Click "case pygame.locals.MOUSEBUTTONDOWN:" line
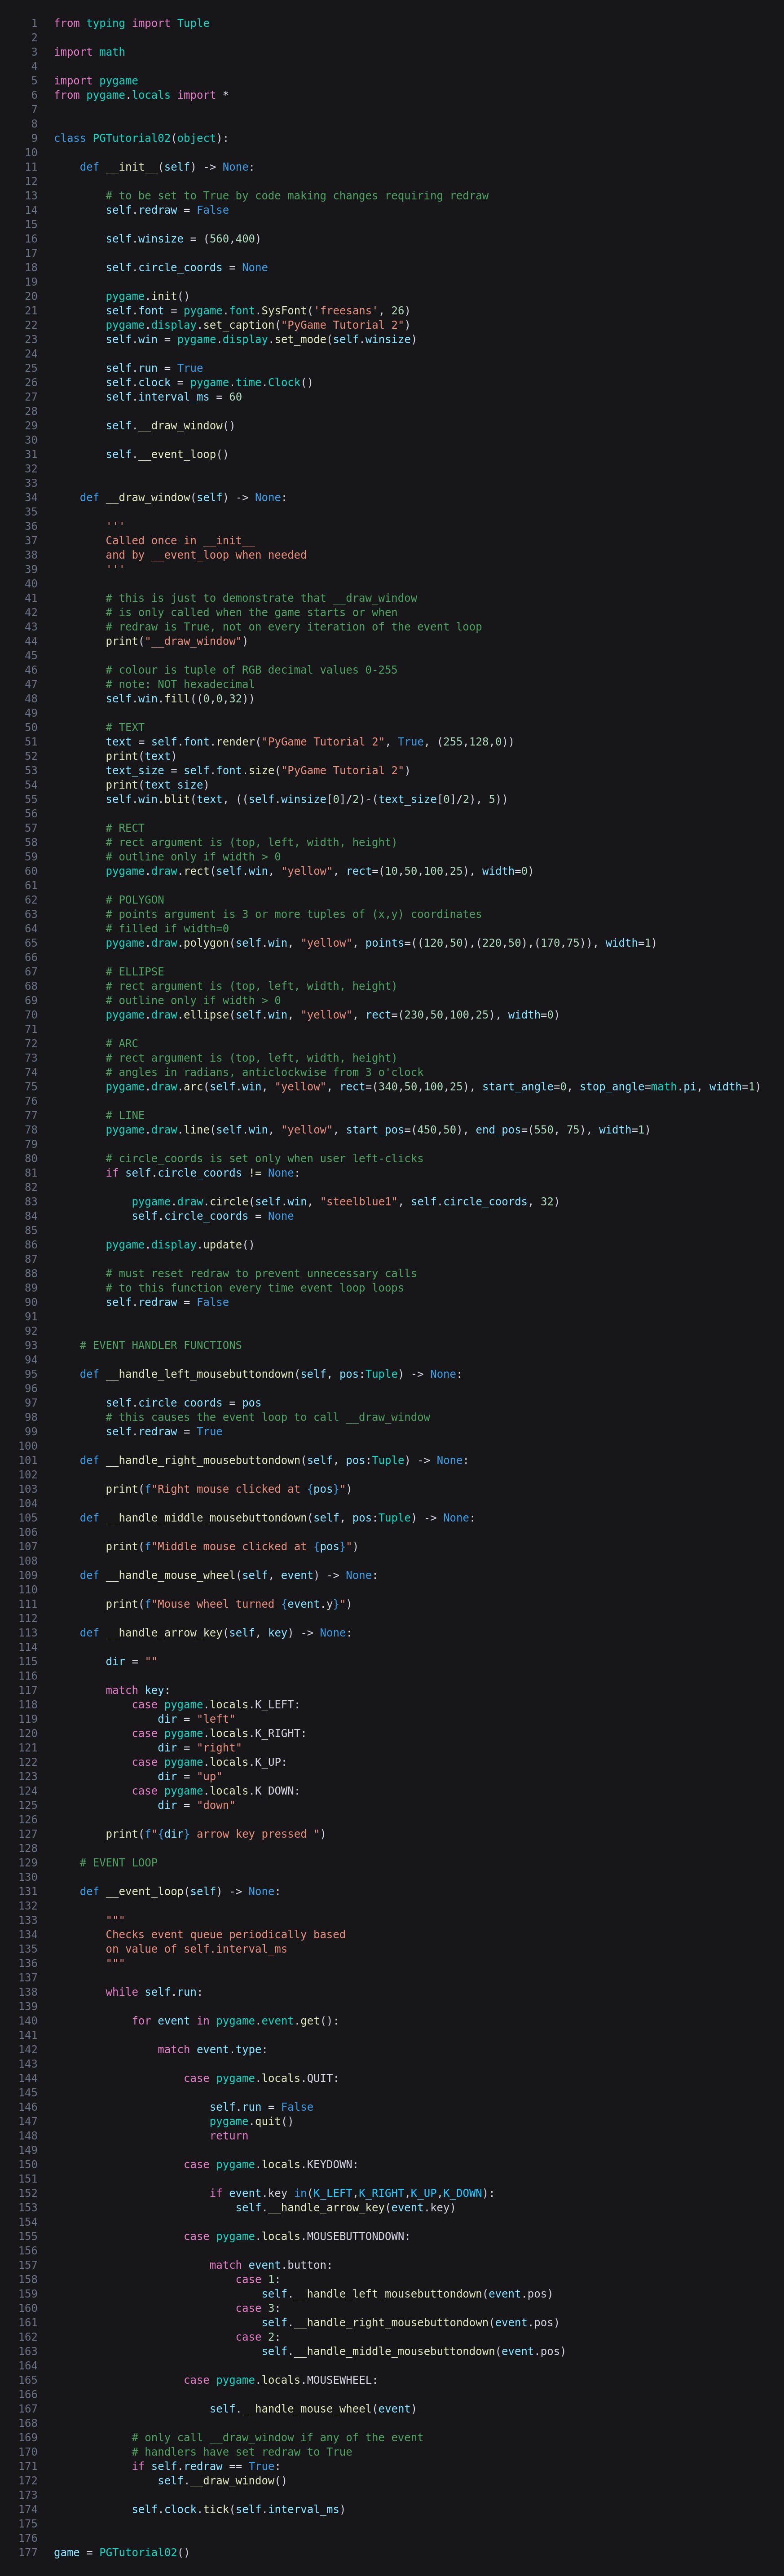Screen dimensions: 784x2576 297,2236
